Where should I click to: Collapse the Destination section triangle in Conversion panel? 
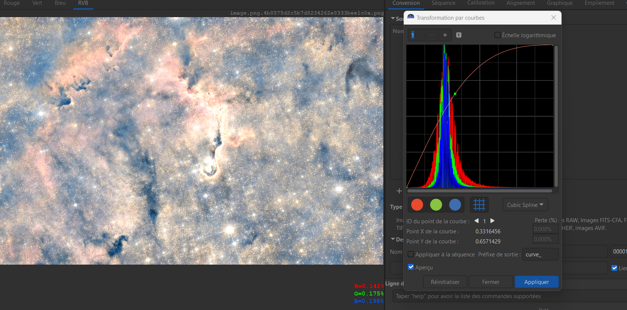click(x=393, y=239)
